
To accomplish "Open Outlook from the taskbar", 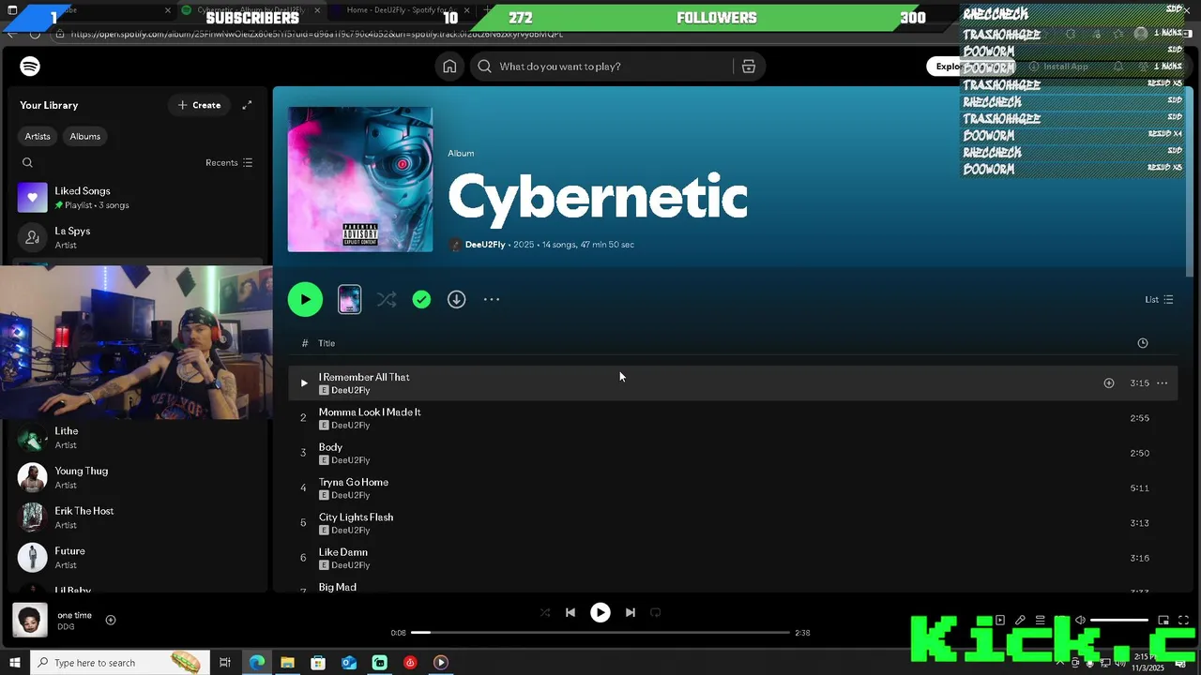I will [x=348, y=663].
